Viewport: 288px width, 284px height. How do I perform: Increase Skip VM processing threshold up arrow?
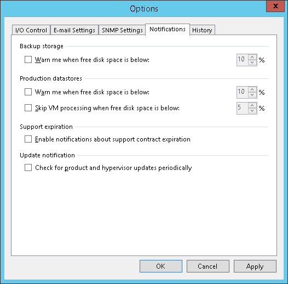252,105
